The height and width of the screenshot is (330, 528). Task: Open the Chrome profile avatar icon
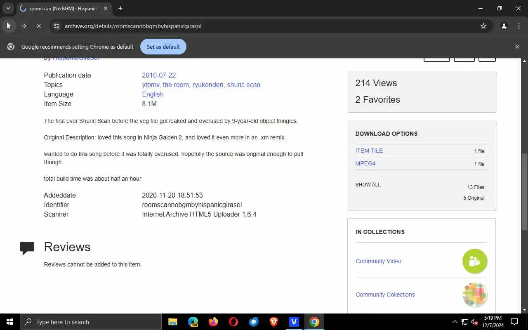[504, 26]
